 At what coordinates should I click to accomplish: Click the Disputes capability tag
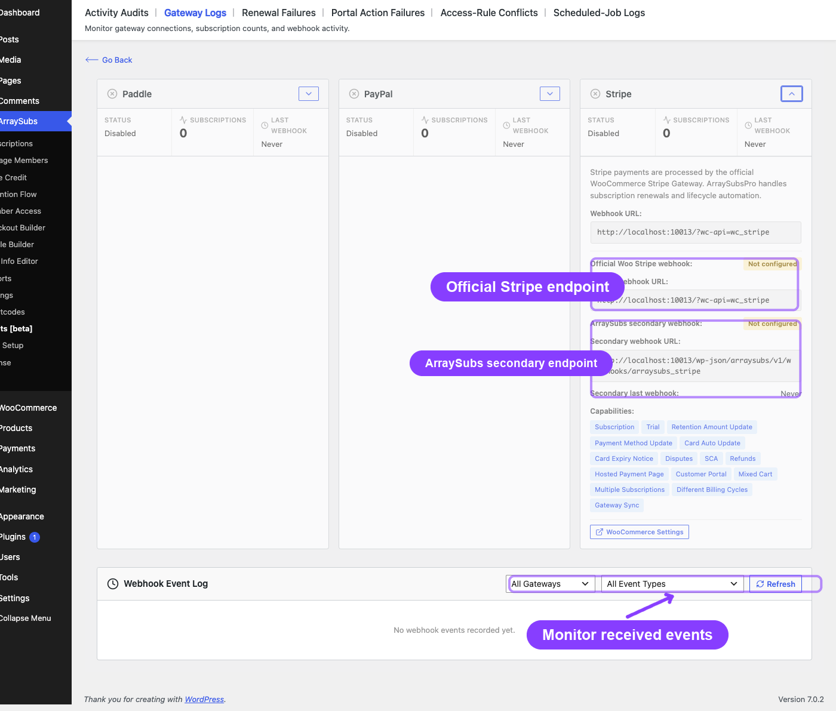[679, 458]
